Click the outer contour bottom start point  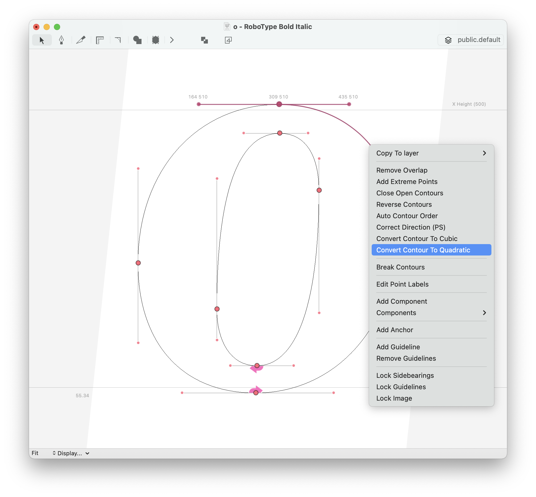click(x=256, y=393)
